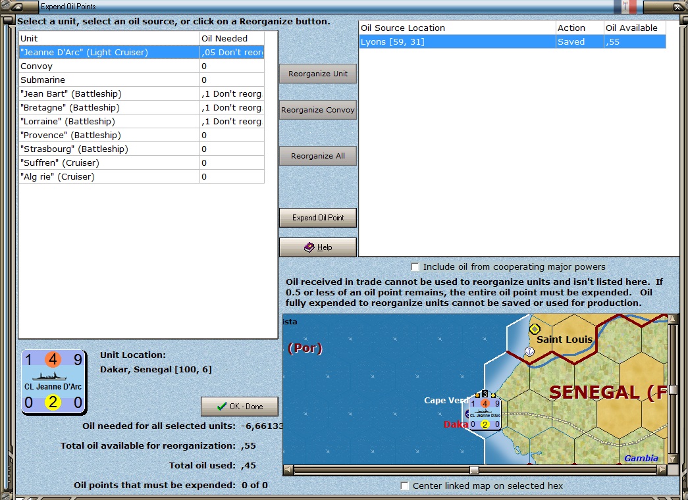Screen dimensions: 688x500
Task: Select the "Provence" (Battleship) row
Action: (142, 135)
